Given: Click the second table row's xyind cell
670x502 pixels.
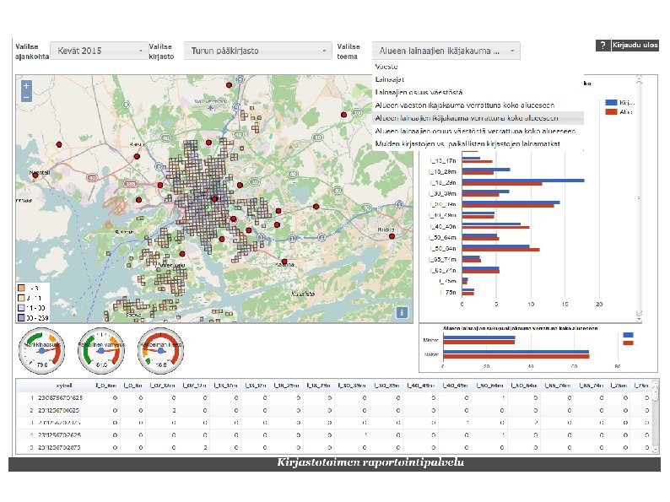Looking at the screenshot, I should [58, 410].
